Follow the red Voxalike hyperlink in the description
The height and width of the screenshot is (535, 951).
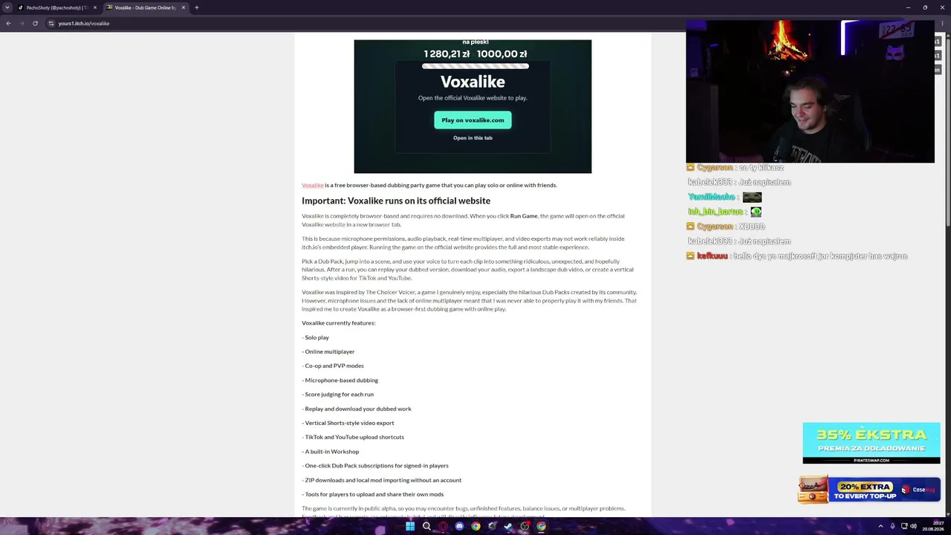pos(312,185)
